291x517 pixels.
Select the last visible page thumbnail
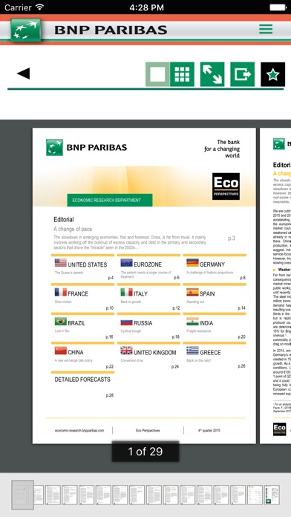(272, 495)
